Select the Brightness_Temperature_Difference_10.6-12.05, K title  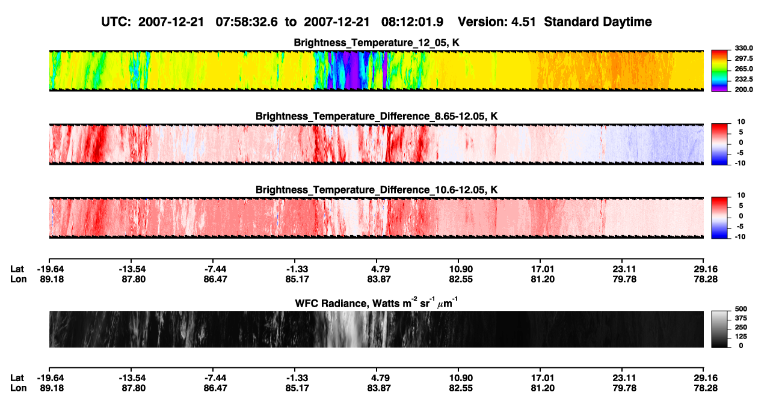click(x=377, y=190)
